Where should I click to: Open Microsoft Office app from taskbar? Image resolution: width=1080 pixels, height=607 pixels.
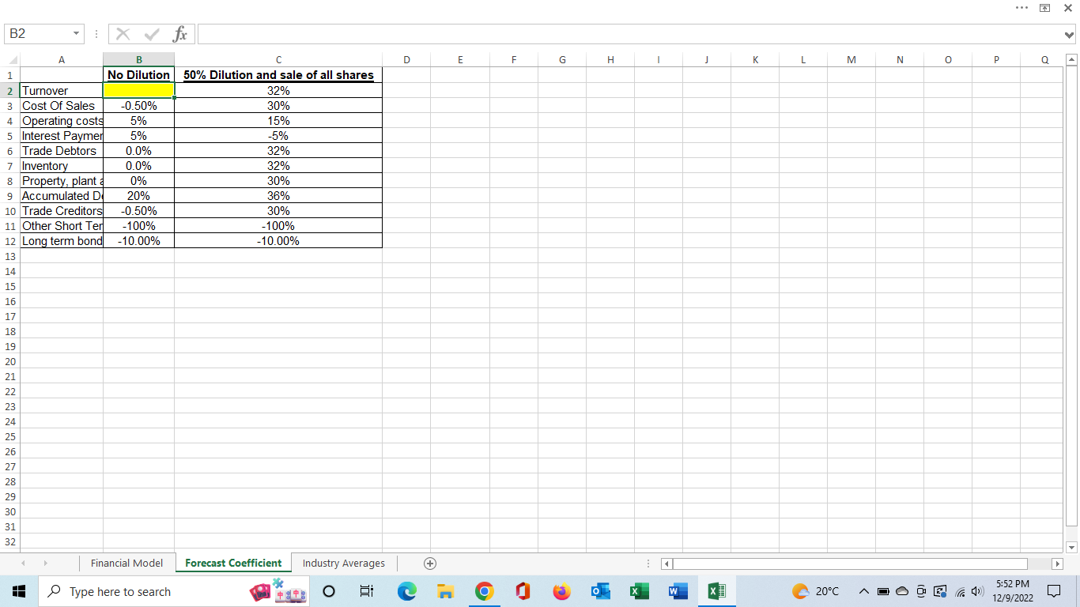[523, 591]
